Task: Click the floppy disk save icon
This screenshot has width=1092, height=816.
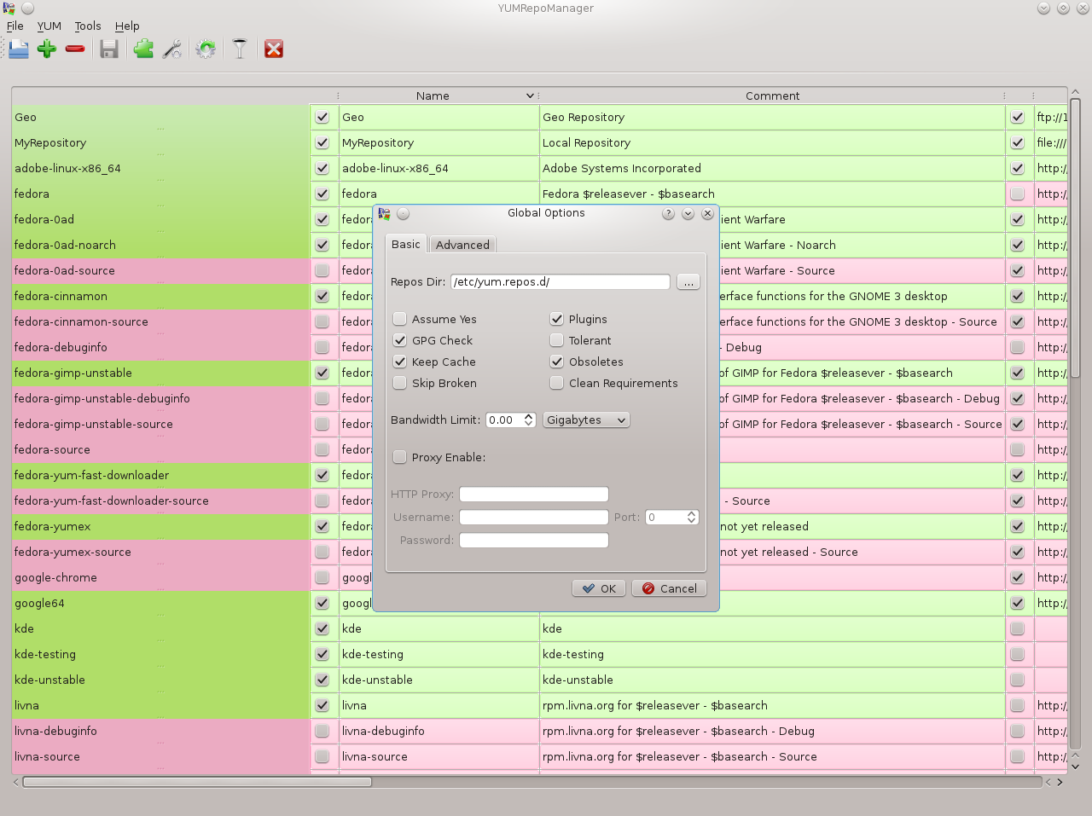Action: click(108, 49)
